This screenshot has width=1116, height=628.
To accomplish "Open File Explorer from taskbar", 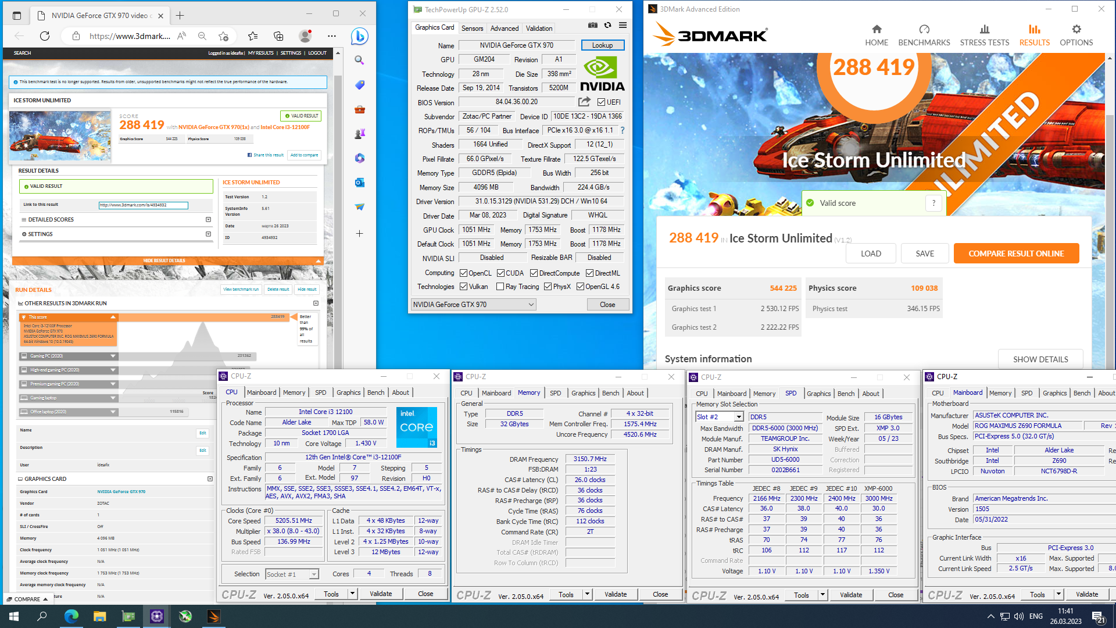I will point(99,616).
